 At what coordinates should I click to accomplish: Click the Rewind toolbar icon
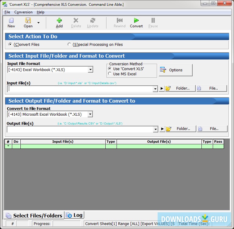point(120,20)
